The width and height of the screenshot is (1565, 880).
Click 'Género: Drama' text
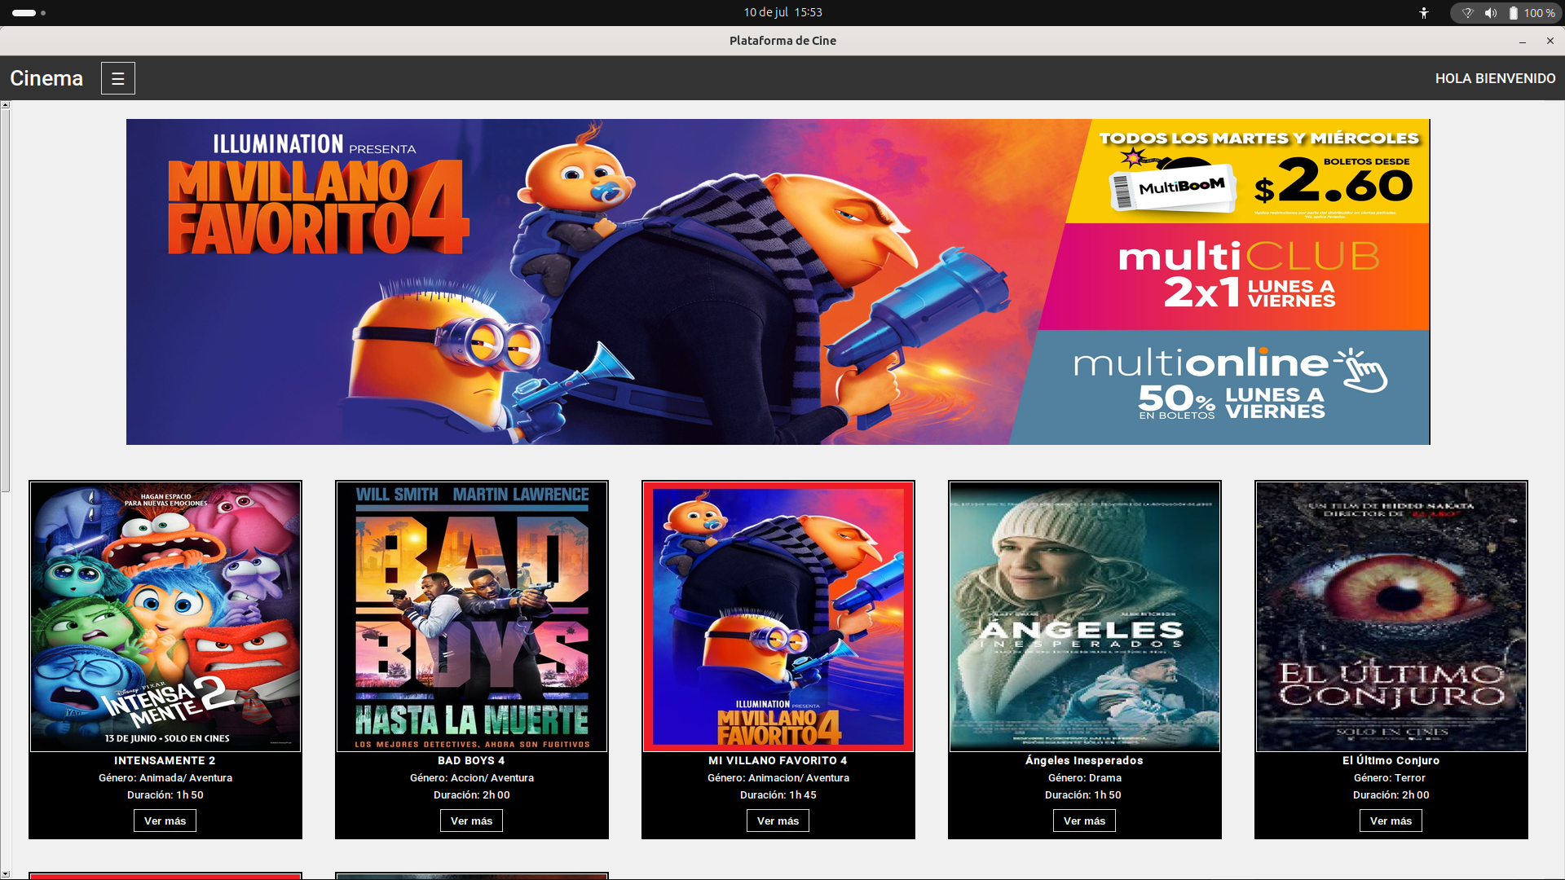tap(1085, 778)
